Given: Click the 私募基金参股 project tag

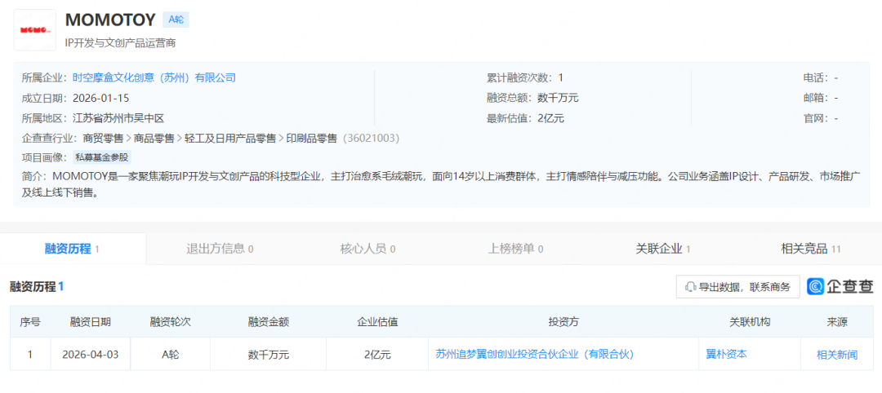Looking at the screenshot, I should [103, 158].
